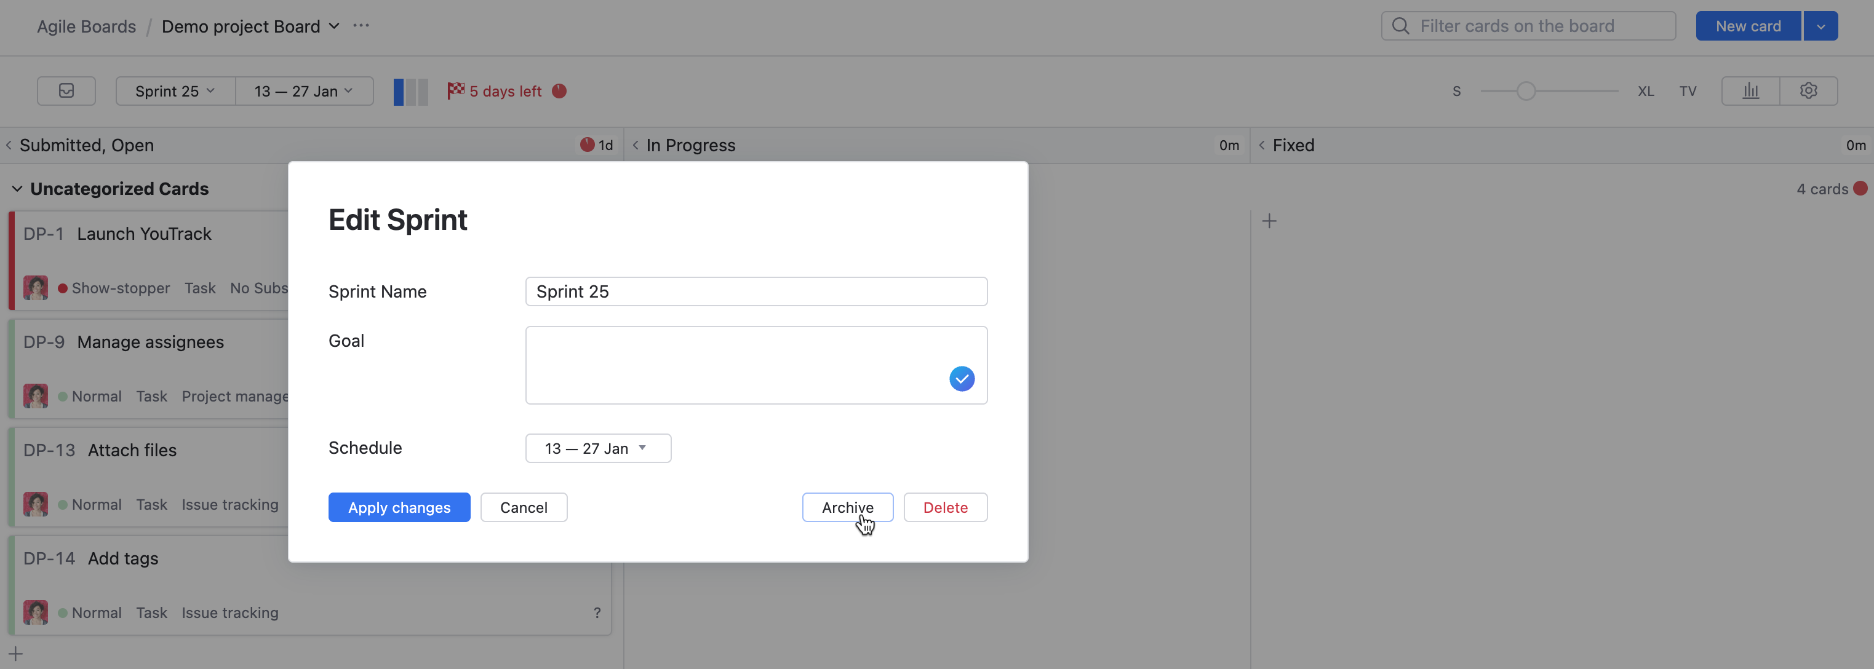1874x669 pixels.
Task: Open New card dropdown arrow
Action: 1820,26
